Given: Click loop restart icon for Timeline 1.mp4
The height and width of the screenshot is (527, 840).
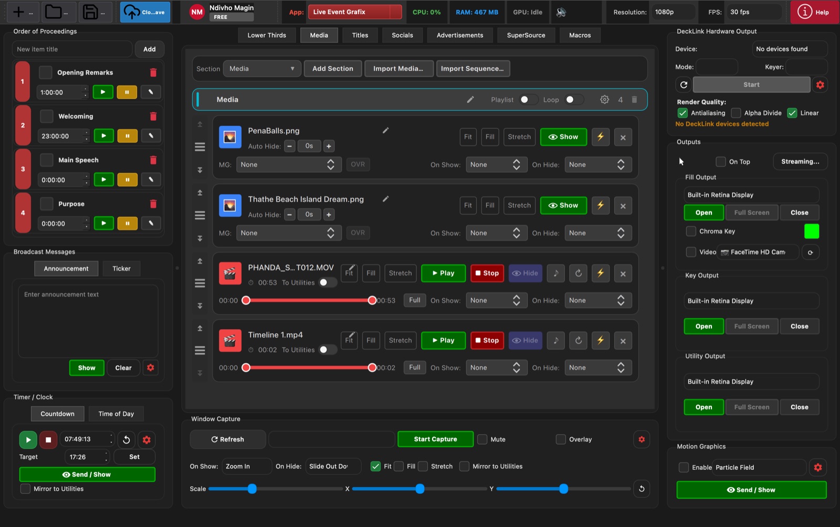Looking at the screenshot, I should tap(578, 341).
